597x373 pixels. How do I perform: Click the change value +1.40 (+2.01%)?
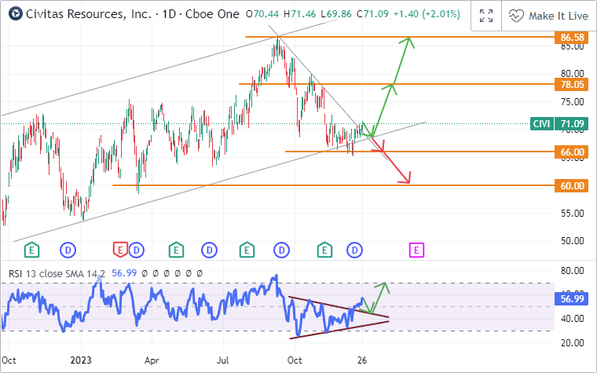coord(427,14)
